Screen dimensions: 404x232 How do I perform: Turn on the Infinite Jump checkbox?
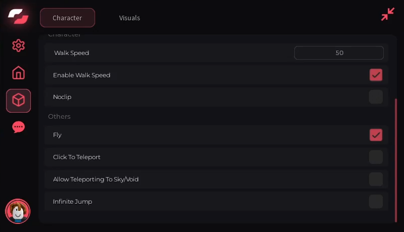point(376,201)
